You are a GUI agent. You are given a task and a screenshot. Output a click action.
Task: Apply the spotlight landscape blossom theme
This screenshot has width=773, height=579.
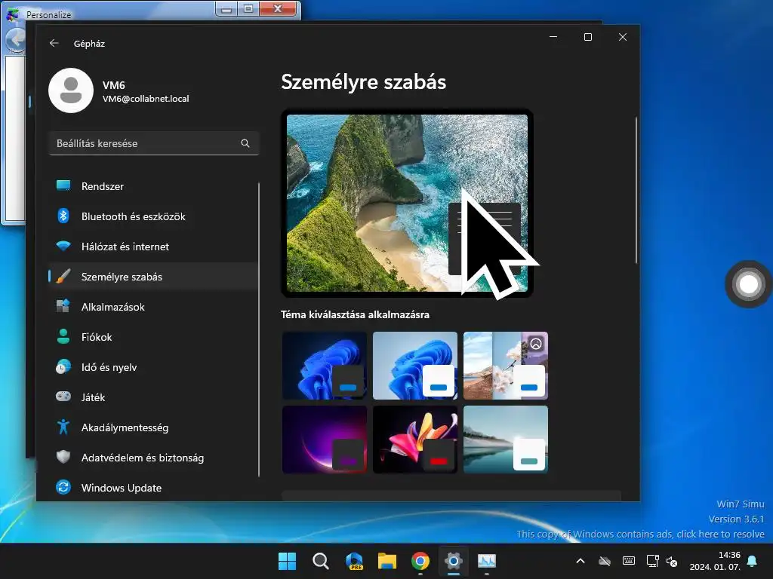[505, 366]
